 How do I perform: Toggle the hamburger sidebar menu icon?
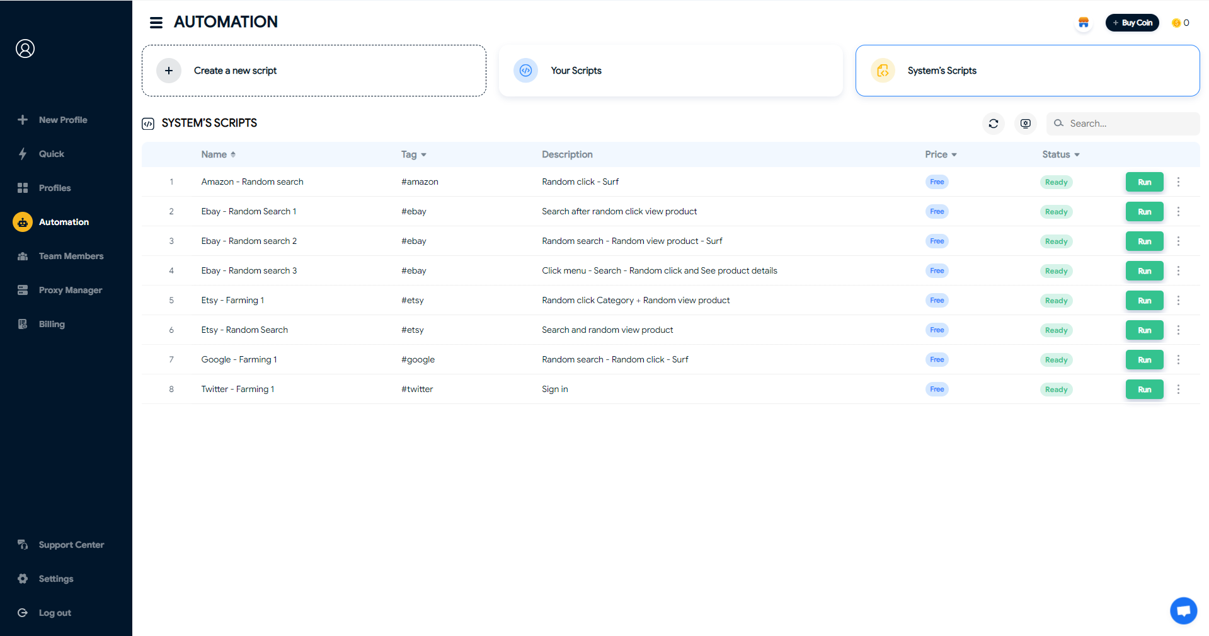tap(156, 23)
